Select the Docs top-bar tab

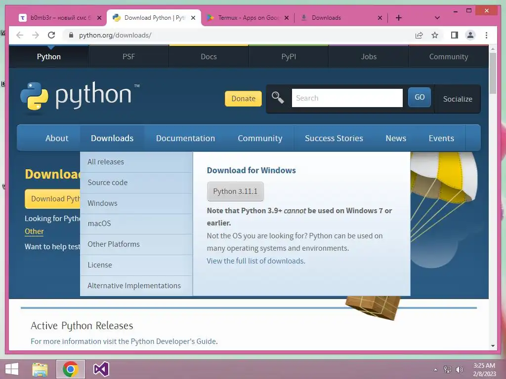tap(209, 56)
